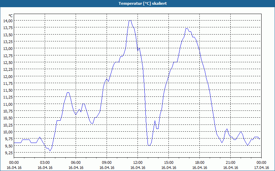
Task: Select the 9,25 y-axis value
Action: point(9,153)
